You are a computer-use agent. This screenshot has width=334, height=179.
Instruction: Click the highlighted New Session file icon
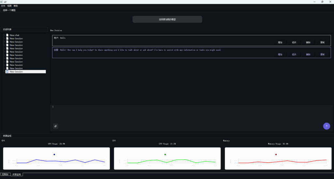pyautogui.click(x=7, y=72)
